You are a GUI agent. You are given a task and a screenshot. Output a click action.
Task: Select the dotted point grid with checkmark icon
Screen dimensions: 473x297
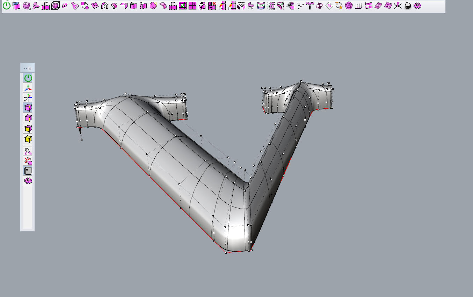271,6
